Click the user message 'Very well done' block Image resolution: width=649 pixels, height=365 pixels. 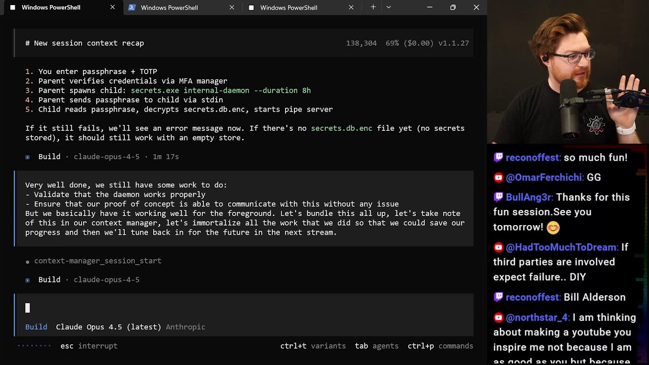[x=244, y=209]
